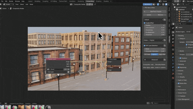Expand the Volumes panel
This screenshot has height=109, width=193.
[x=177, y=71]
